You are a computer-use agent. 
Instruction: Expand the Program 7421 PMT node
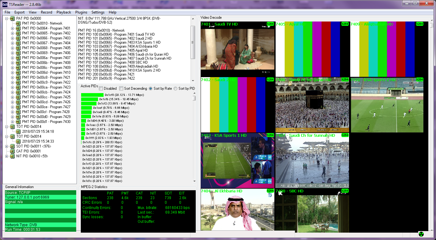pos(13,77)
